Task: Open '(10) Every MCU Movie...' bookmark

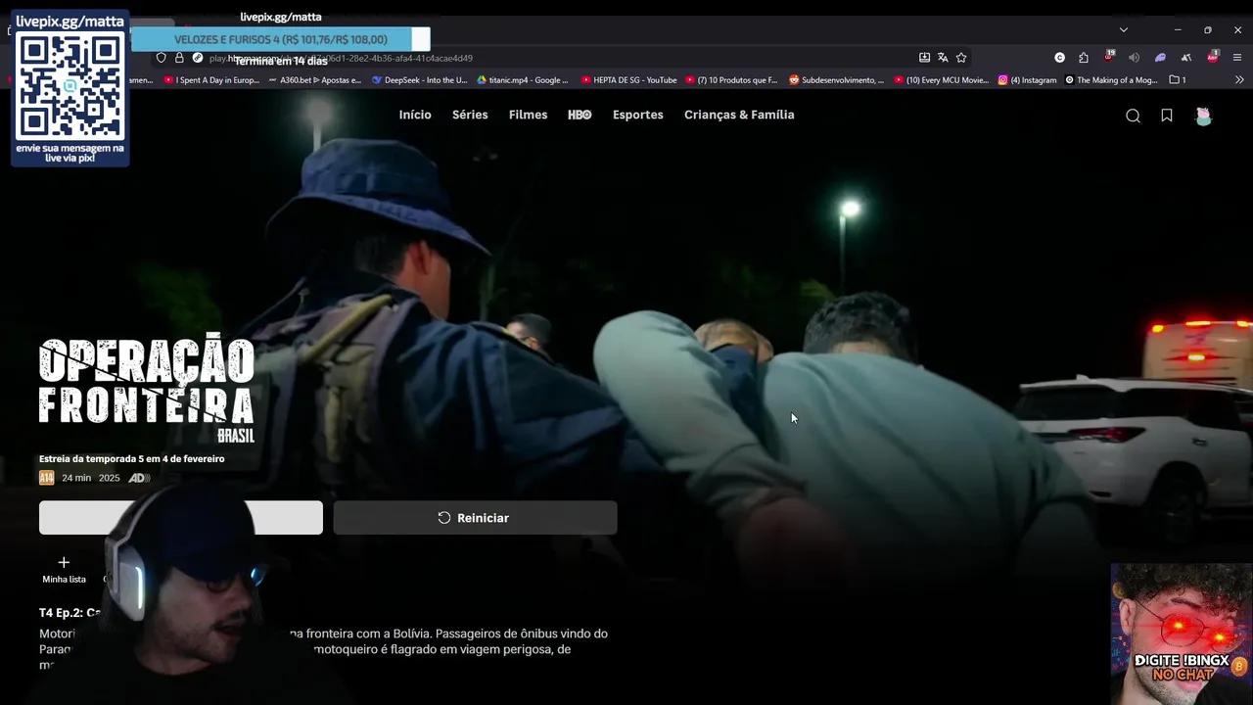Action: coord(941,80)
